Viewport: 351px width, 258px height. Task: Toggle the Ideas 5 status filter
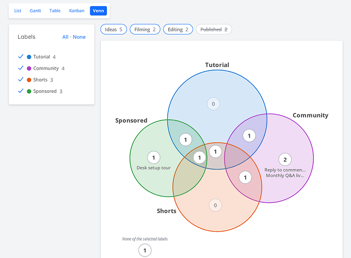tap(114, 29)
